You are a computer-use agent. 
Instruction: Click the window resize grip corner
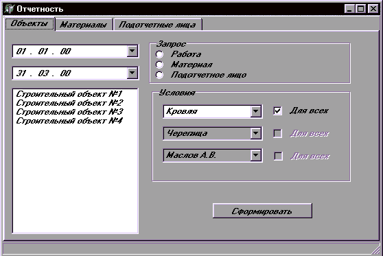pos(375,250)
